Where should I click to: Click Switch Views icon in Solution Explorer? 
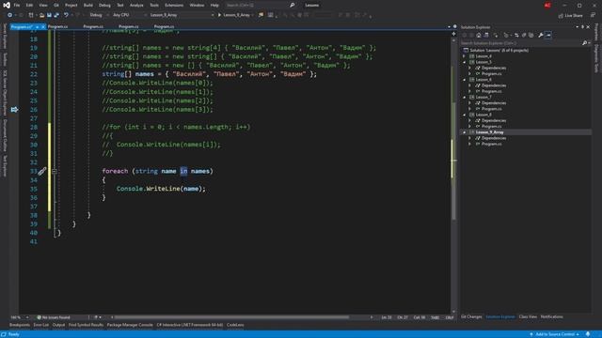click(486, 35)
